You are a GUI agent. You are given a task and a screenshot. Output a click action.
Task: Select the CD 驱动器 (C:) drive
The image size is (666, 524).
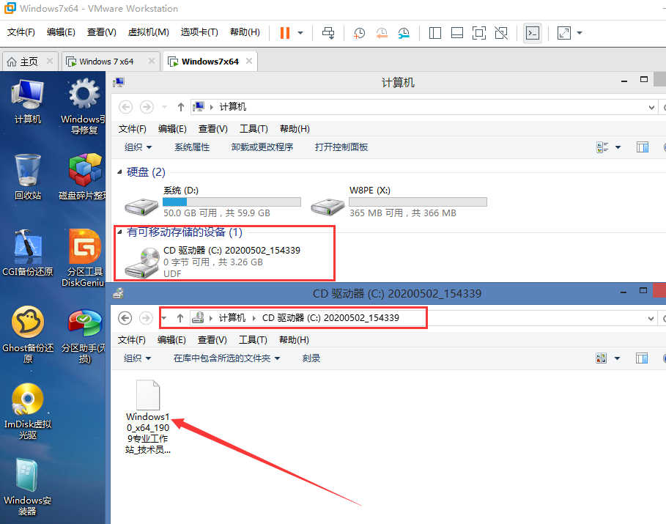click(x=212, y=262)
